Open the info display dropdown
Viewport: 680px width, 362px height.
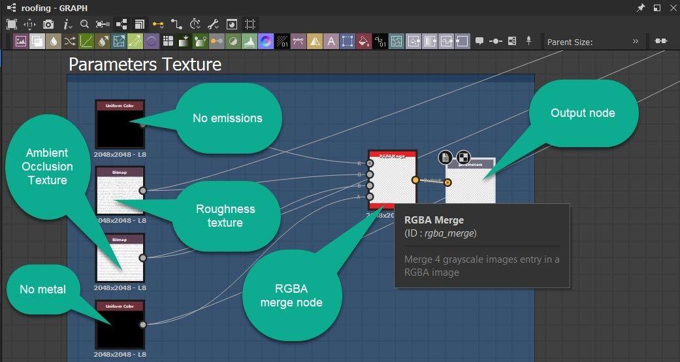(x=67, y=24)
